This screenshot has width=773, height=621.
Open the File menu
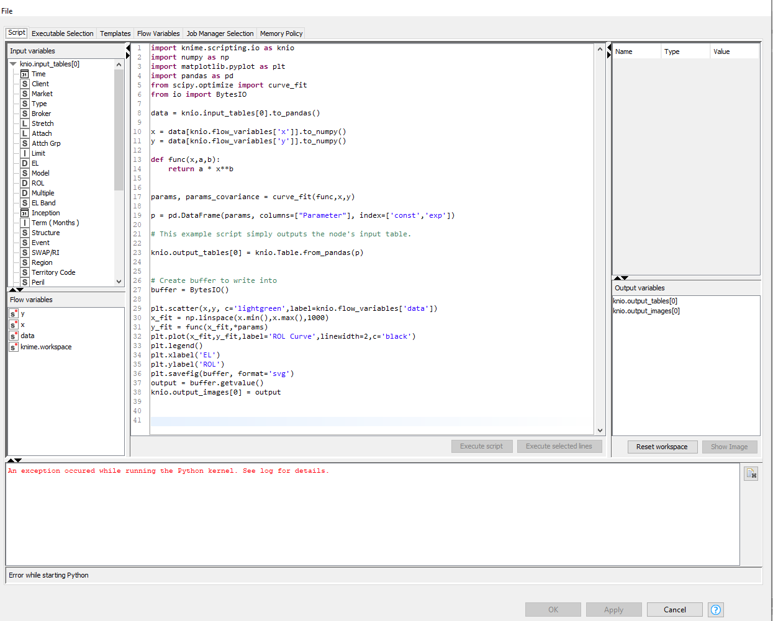tap(7, 11)
